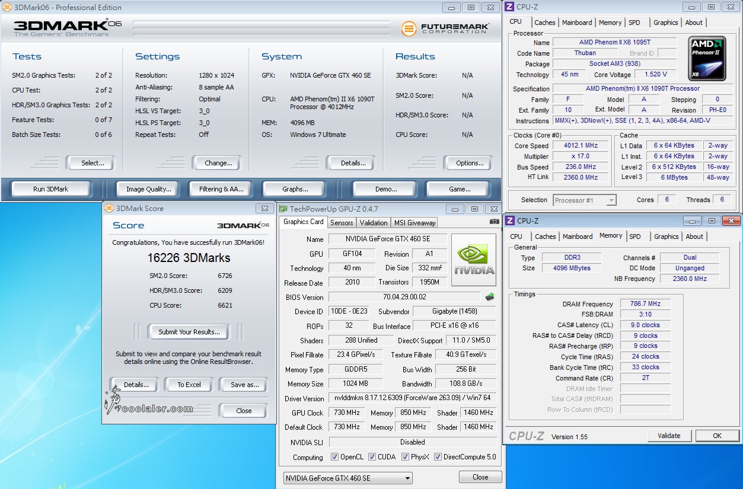Click the BIOS Version text field

(x=404, y=297)
